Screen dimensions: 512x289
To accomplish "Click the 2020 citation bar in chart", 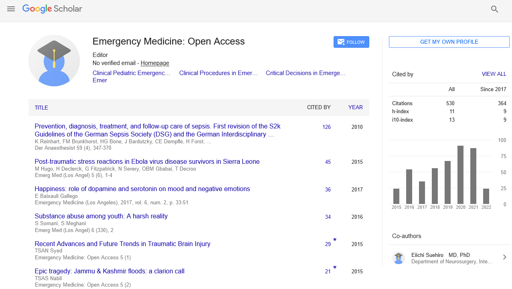I will click(x=460, y=175).
